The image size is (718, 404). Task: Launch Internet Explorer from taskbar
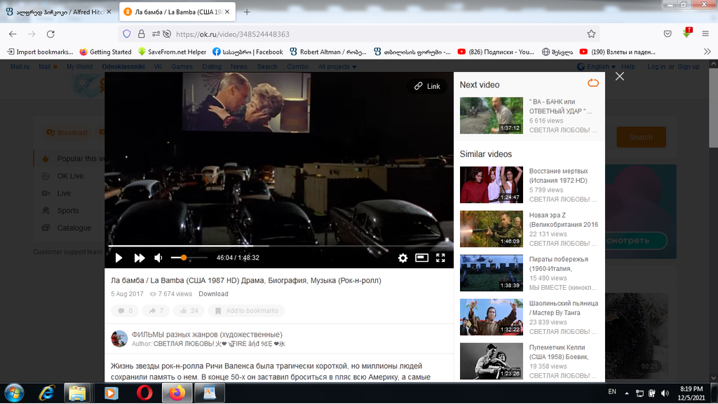[47, 393]
